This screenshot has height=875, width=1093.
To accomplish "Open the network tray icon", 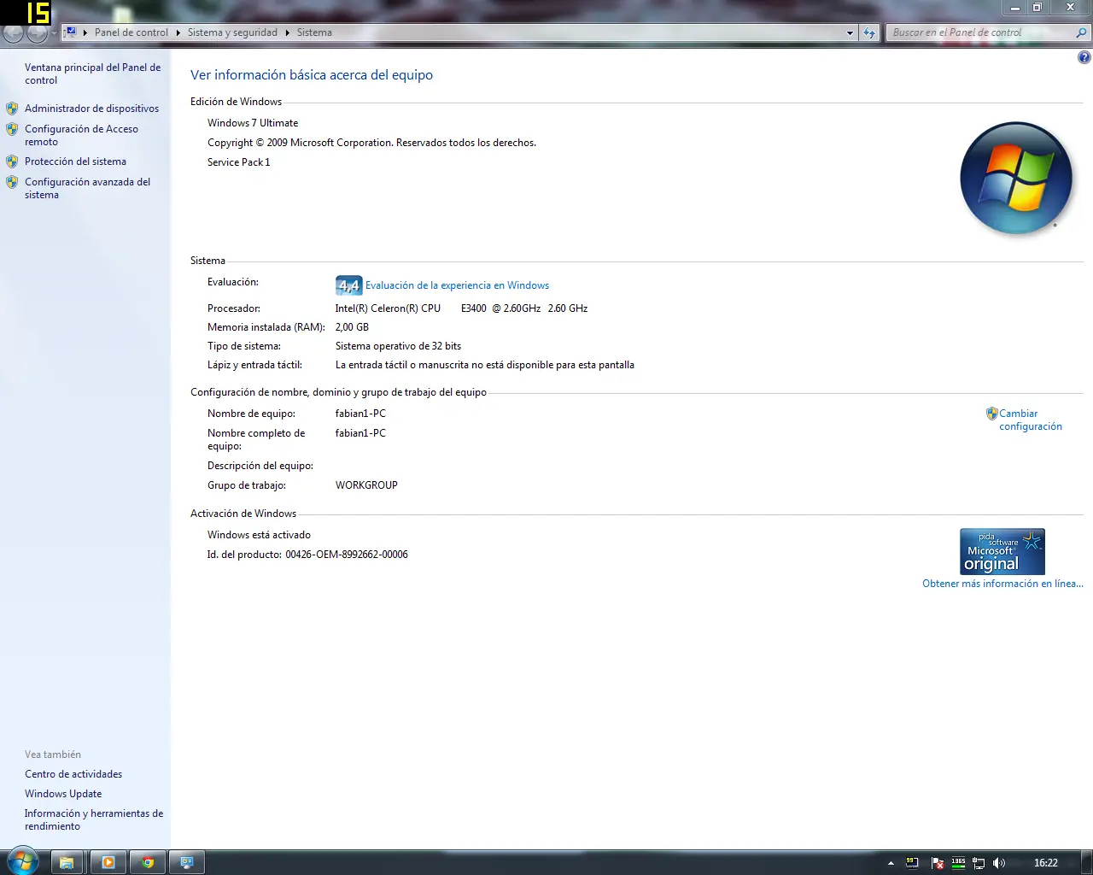I will [979, 863].
